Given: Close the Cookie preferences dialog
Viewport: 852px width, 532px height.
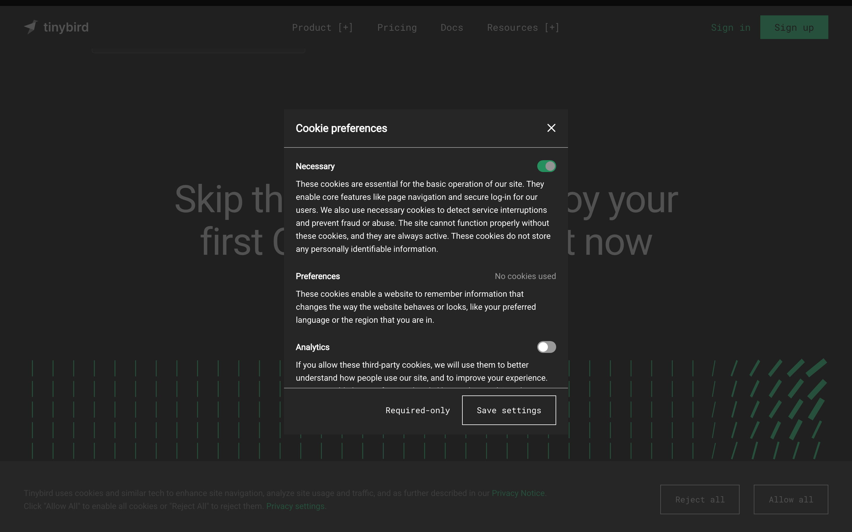Looking at the screenshot, I should 551,128.
